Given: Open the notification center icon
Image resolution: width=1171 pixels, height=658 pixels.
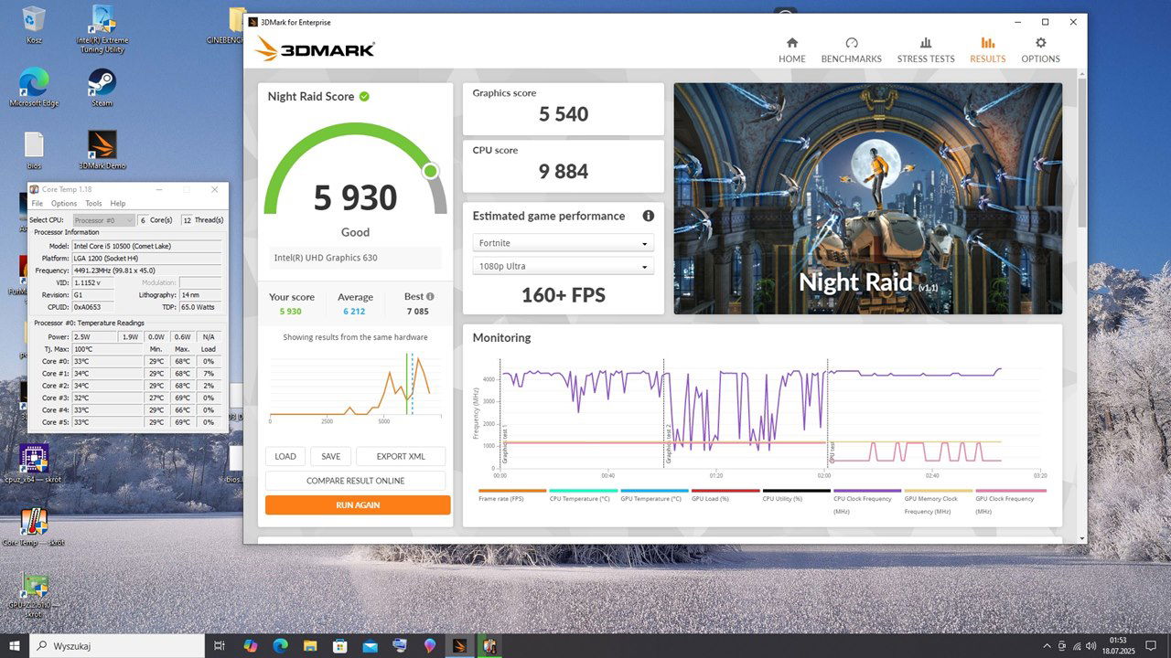Looking at the screenshot, I should pos(1151,645).
